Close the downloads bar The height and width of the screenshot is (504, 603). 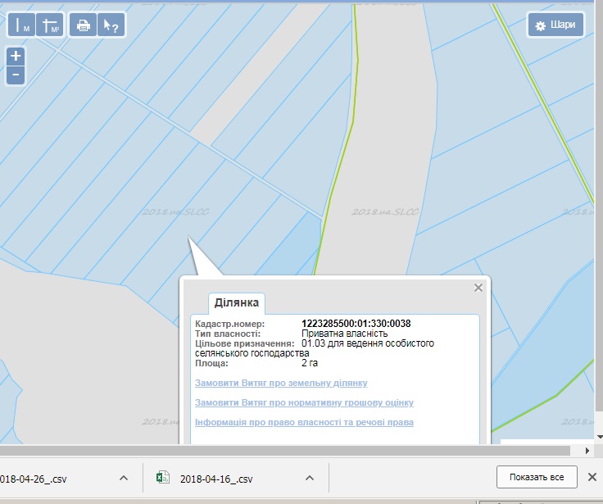(592, 477)
